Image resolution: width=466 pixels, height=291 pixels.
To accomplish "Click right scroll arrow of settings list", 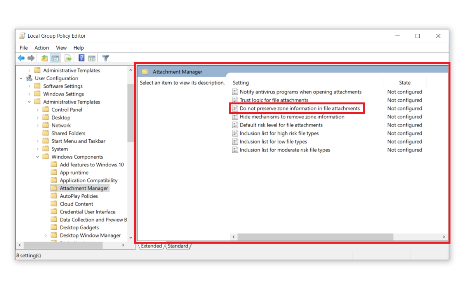I will (x=443, y=237).
